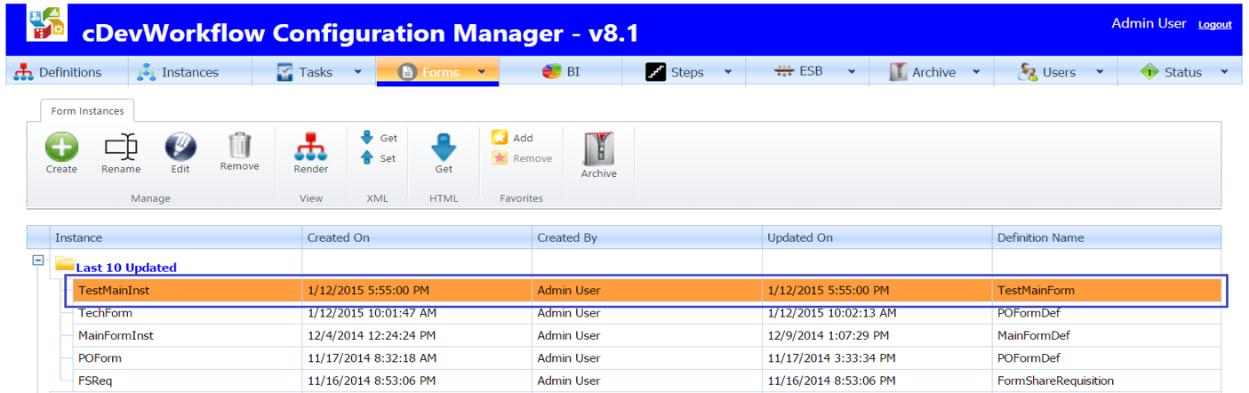Click the Render view icon
This screenshot has height=393, width=1249.
310,148
